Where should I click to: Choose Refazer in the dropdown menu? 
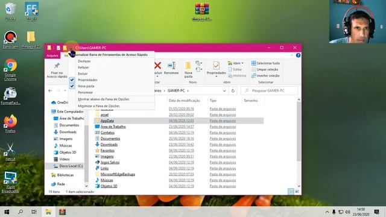tap(83, 68)
